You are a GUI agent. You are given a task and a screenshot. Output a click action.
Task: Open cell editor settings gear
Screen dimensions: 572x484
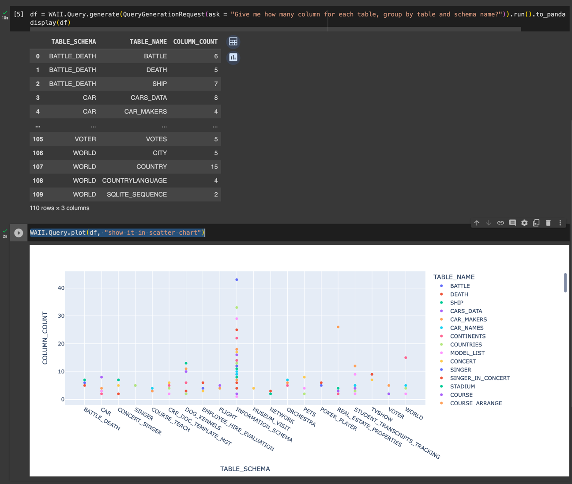(x=524, y=223)
